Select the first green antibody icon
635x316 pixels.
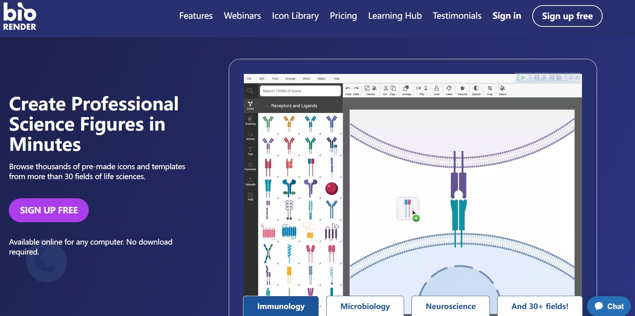[x=268, y=124]
